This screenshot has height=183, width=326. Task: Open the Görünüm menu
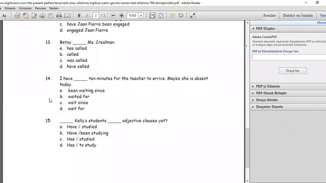(x=25, y=8)
